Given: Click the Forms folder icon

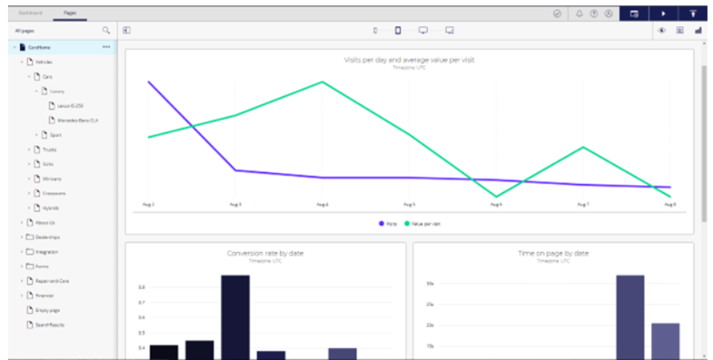Looking at the screenshot, I should (x=30, y=266).
